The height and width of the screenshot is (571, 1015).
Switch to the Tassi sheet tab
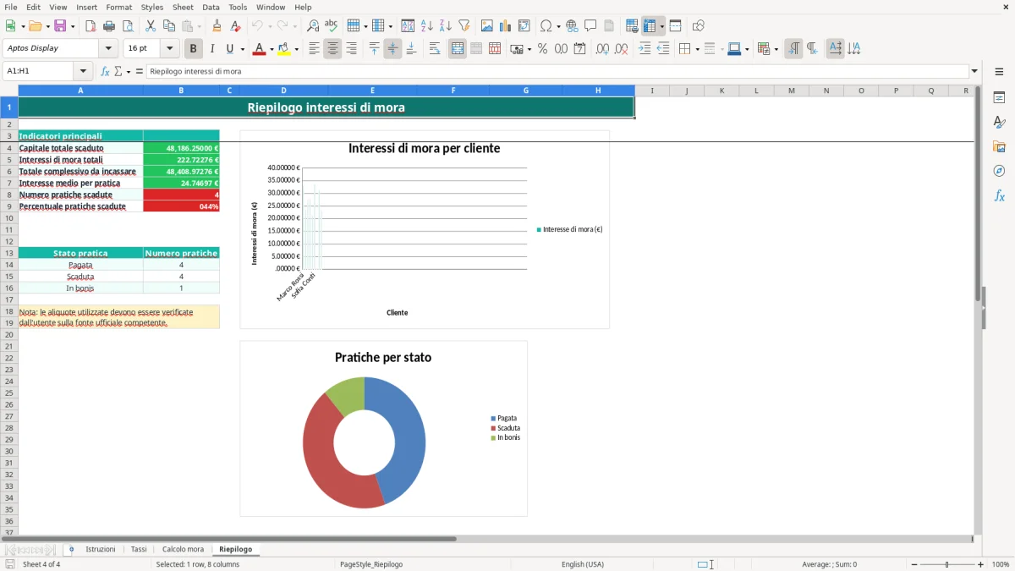(139, 549)
